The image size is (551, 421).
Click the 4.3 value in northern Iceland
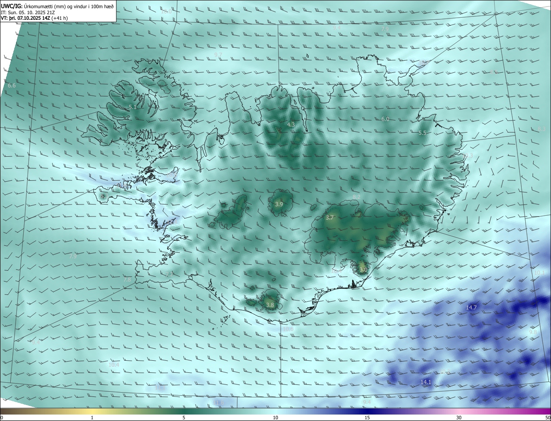291,124
